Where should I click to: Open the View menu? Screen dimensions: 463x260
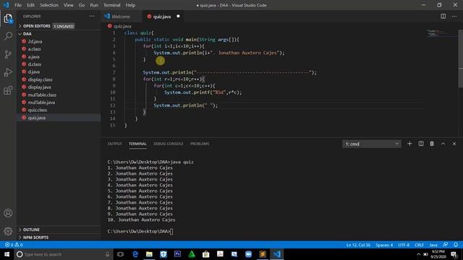69,5
